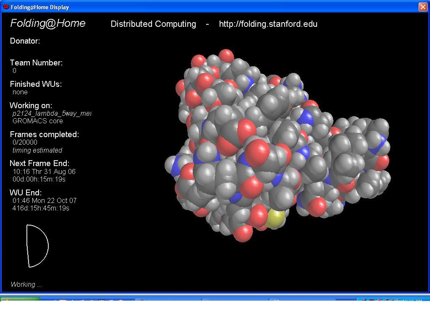The width and height of the screenshot is (430, 322).
Task: Click the Working on: label
Action: [x=31, y=105]
